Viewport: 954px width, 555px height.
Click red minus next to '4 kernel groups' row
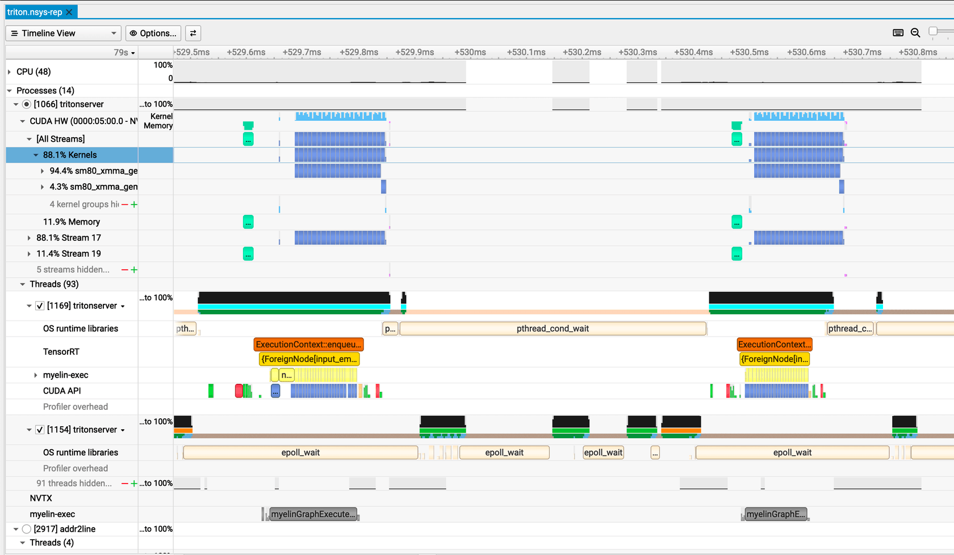(x=125, y=204)
